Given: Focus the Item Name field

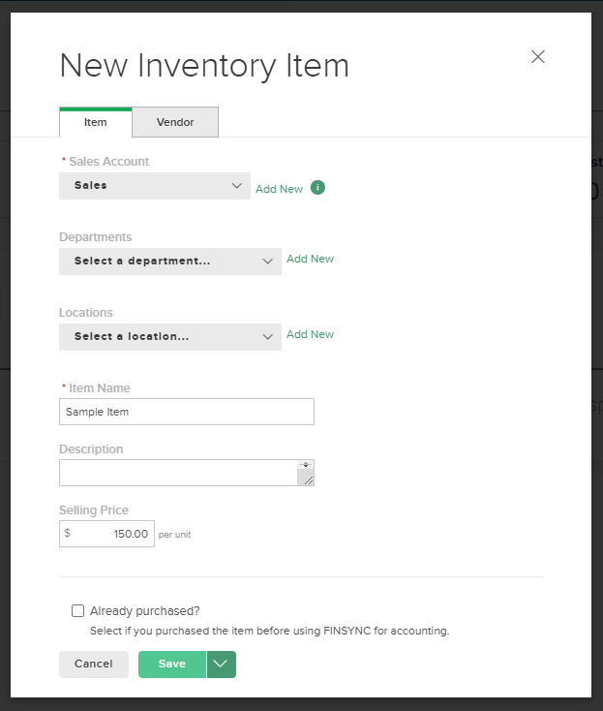Looking at the screenshot, I should (187, 412).
